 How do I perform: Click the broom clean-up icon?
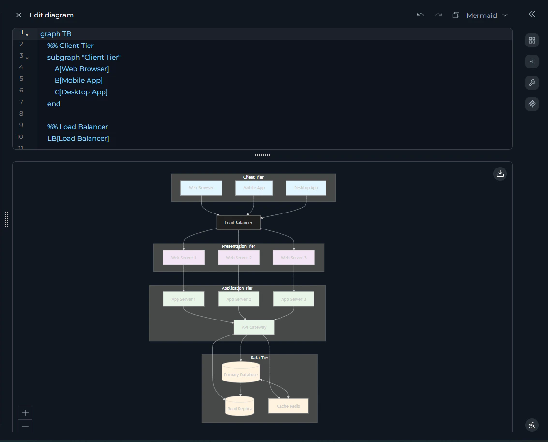tap(532, 425)
